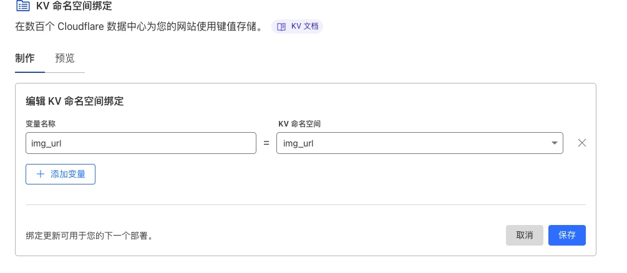Image resolution: width=627 pixels, height=273 pixels.
Task: Switch to the 制作 tab
Action: coord(25,58)
